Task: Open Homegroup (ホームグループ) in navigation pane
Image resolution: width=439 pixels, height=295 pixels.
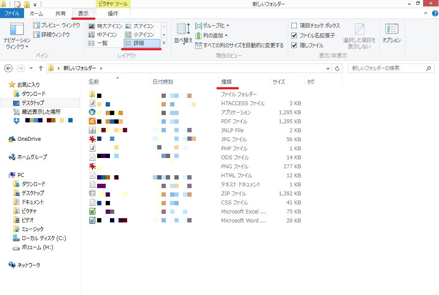Action: click(x=28, y=157)
